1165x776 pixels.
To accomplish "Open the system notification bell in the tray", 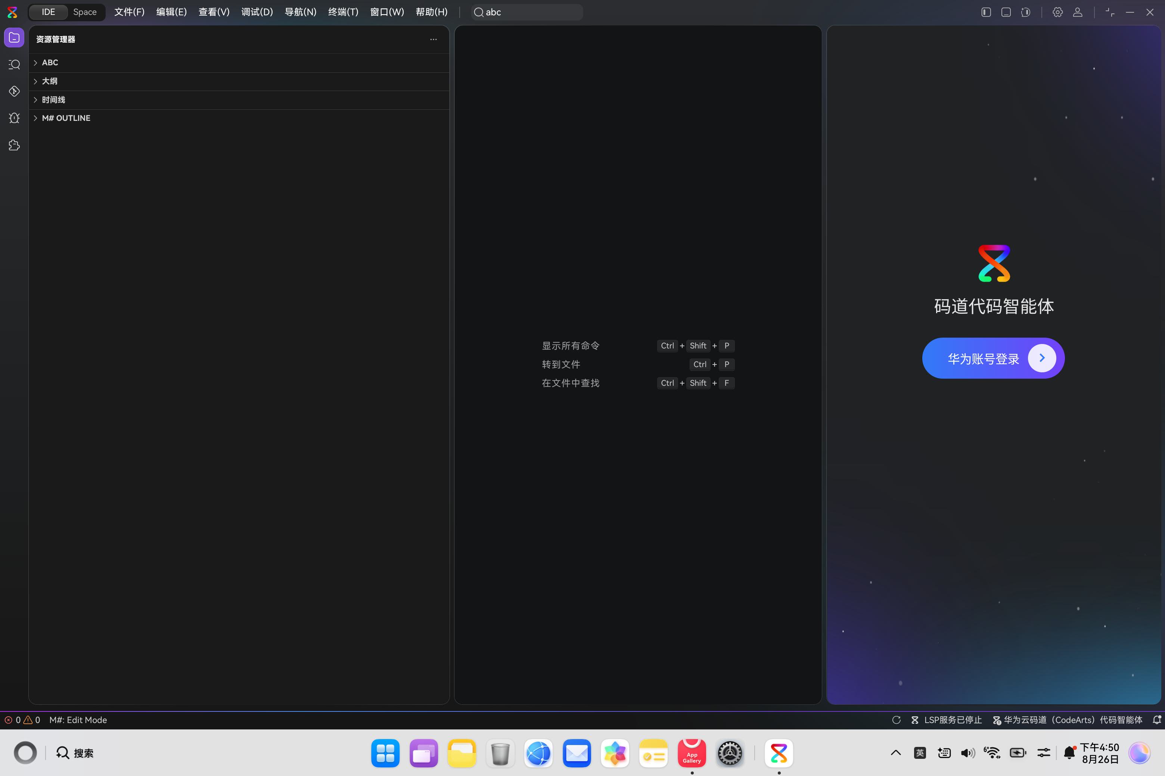I will click(x=1069, y=753).
